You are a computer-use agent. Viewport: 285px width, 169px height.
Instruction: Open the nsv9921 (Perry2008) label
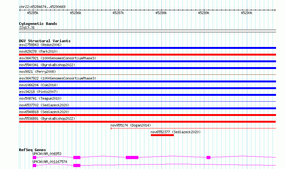coord(37,72)
